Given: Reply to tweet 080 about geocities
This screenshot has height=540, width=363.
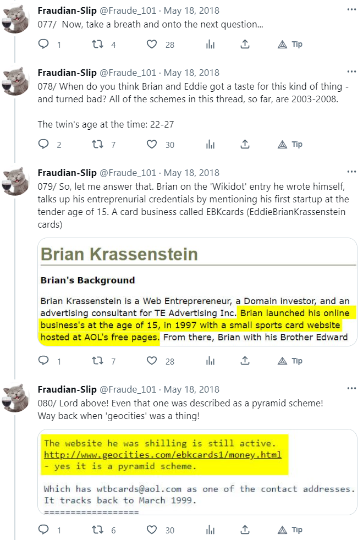Looking at the screenshot, I should 44,530.
